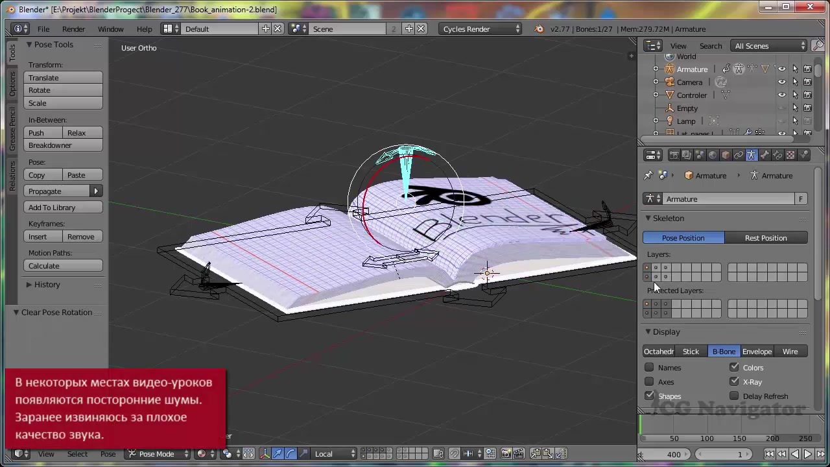
Task: Select the scale manipulator icon
Action: pos(303,453)
